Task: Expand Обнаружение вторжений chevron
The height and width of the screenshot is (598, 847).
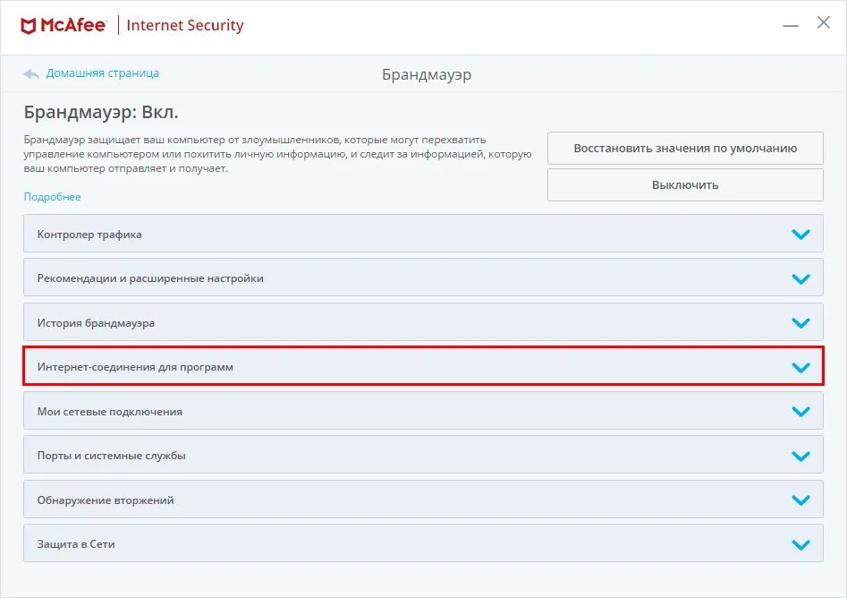Action: (800, 500)
